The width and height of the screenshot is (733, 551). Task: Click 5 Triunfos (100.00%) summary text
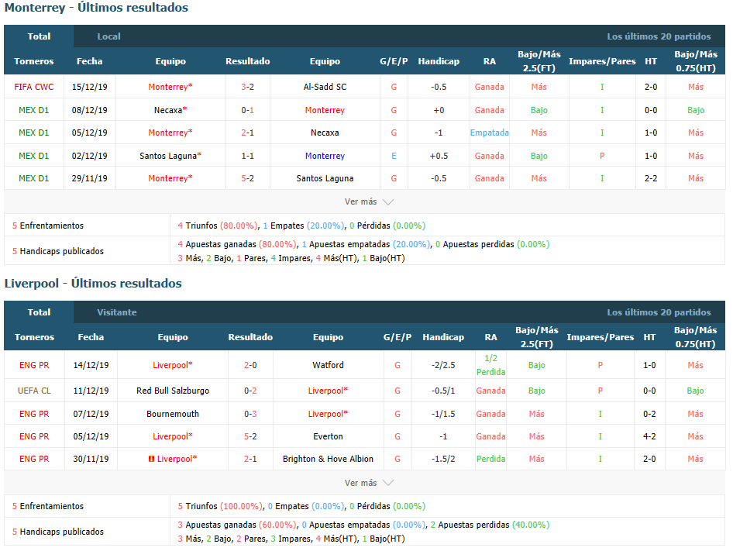(220, 507)
